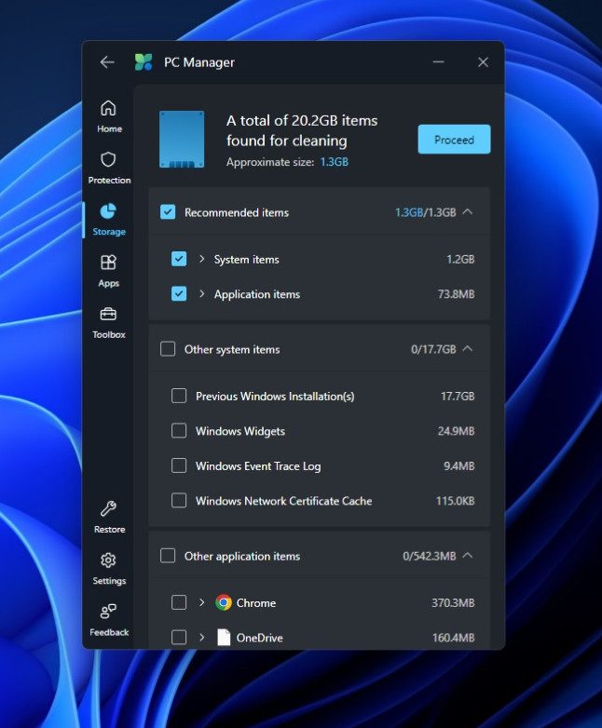The height and width of the screenshot is (728, 602).
Task: Click the storage drive image
Action: 182,140
